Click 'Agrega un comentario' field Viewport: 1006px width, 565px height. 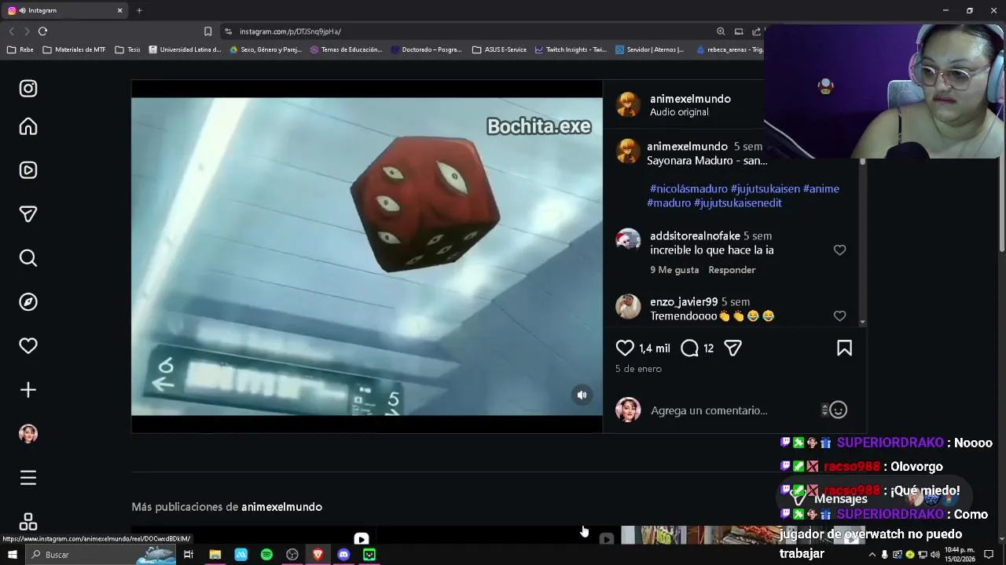pos(731,410)
